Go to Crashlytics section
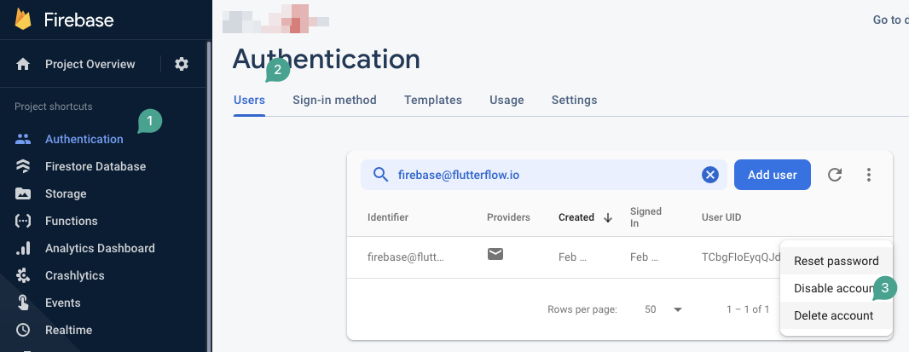This screenshot has width=909, height=352. click(75, 275)
